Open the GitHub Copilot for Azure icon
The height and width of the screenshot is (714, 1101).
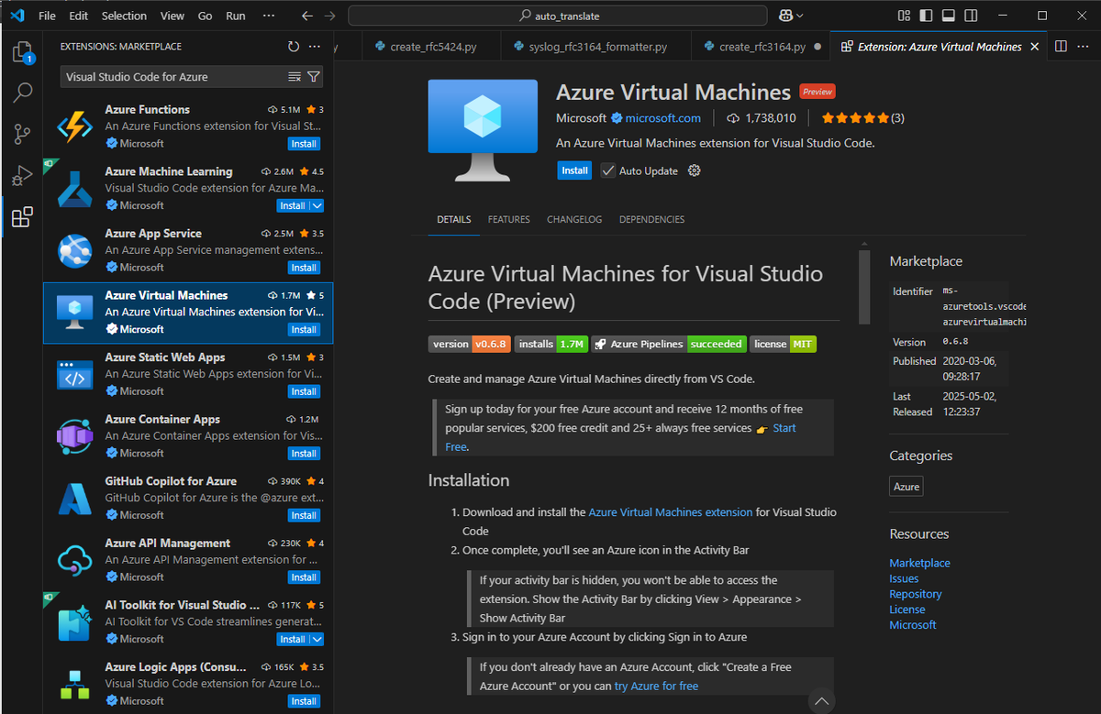pos(74,499)
